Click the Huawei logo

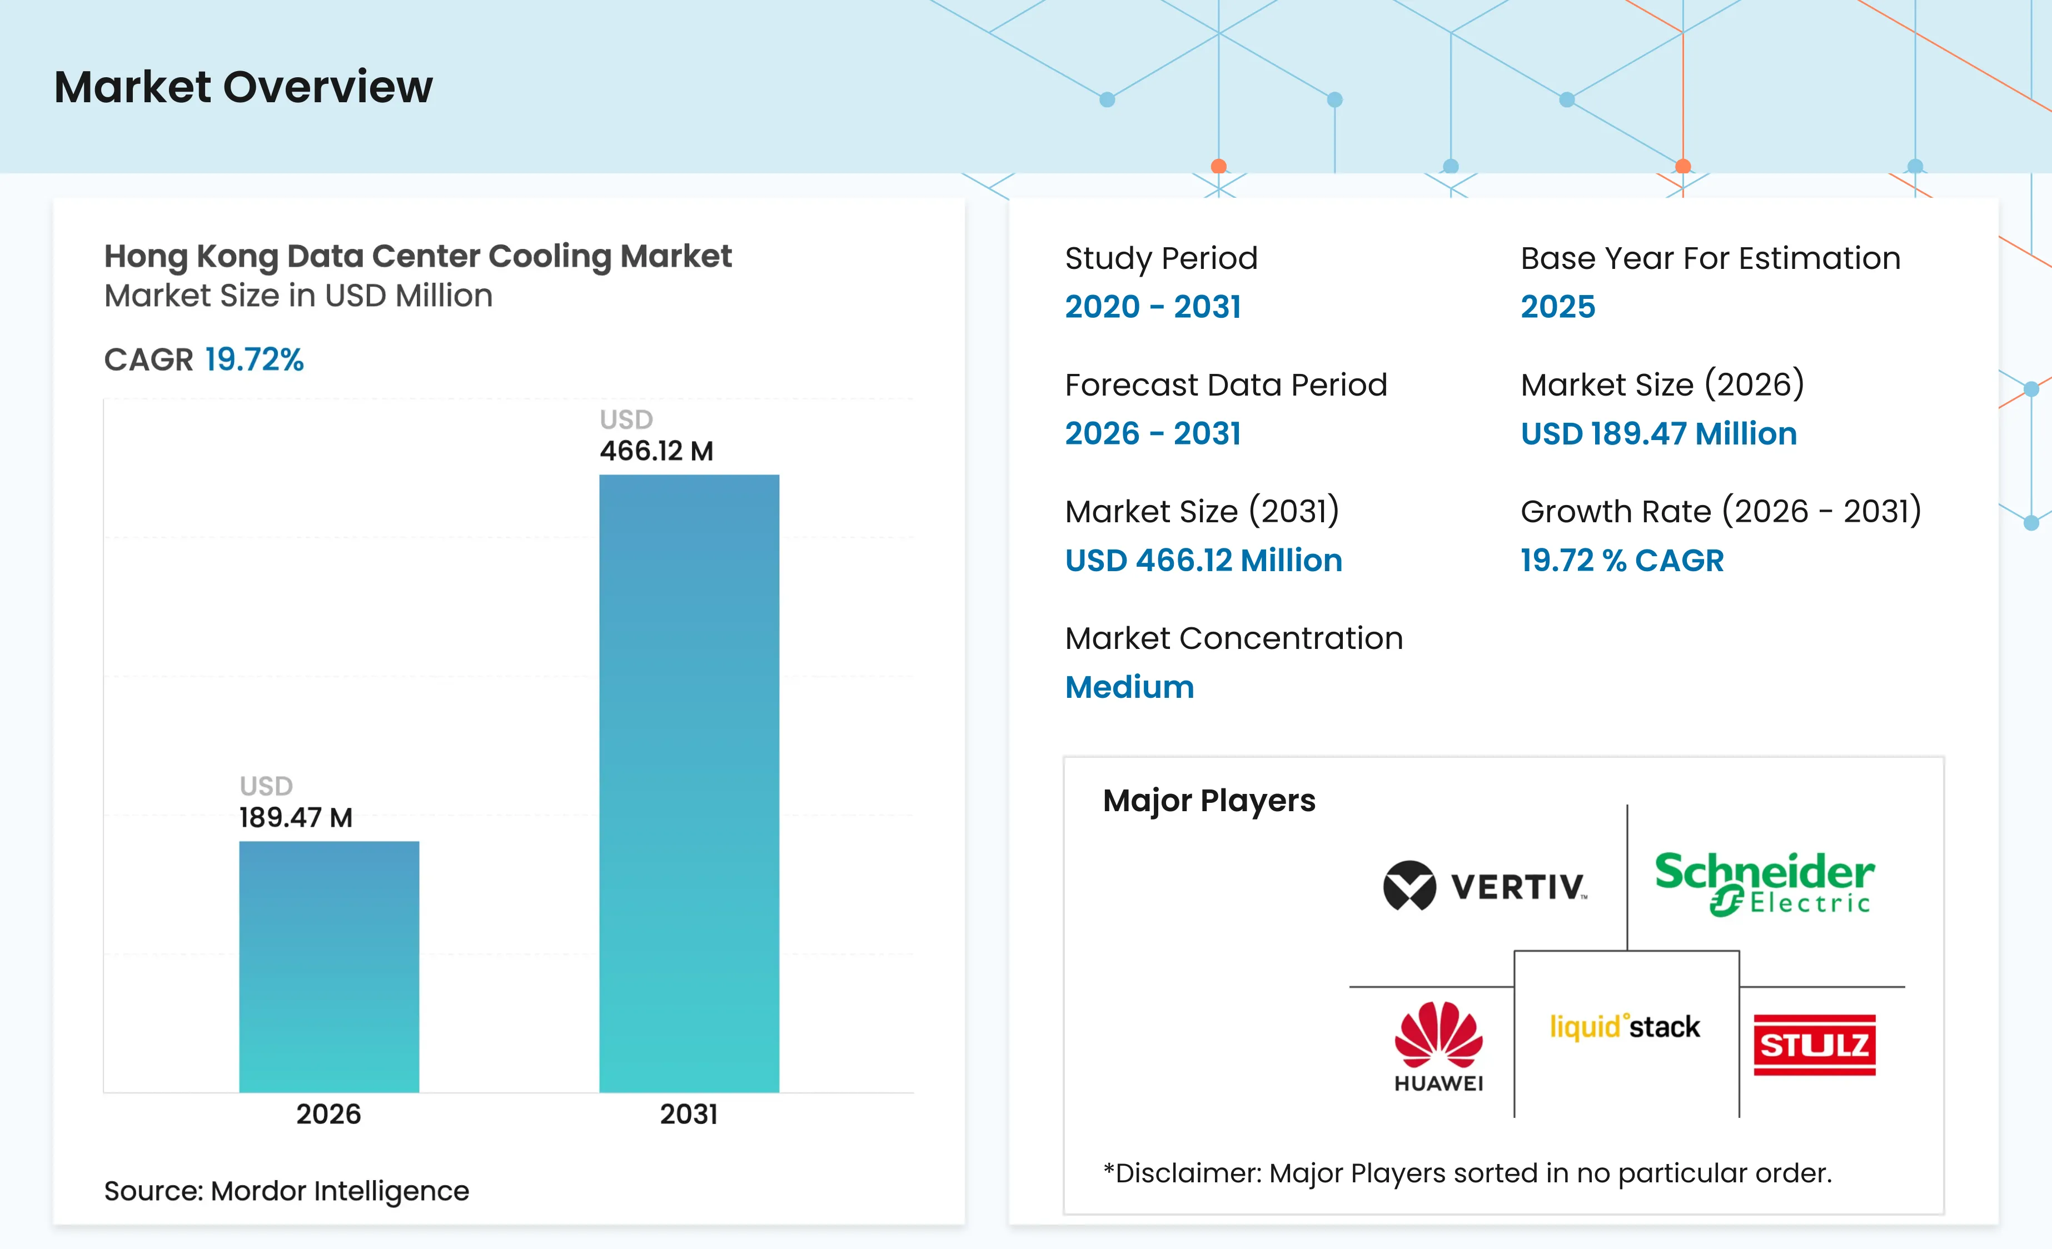[x=1438, y=1047]
